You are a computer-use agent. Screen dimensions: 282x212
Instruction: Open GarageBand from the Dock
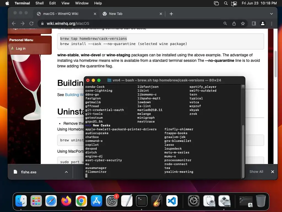pyautogui.click(x=157, y=201)
